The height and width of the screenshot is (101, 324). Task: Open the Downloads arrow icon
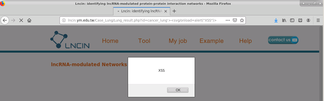coord(276,20)
